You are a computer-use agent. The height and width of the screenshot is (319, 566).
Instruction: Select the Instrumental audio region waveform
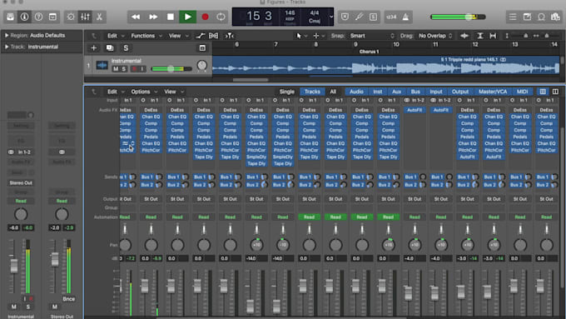(x=386, y=65)
